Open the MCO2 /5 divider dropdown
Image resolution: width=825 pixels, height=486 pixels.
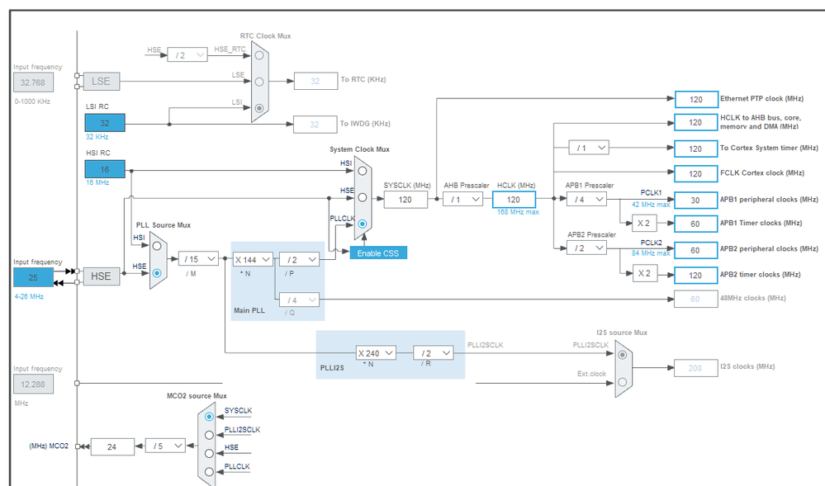[x=165, y=446]
